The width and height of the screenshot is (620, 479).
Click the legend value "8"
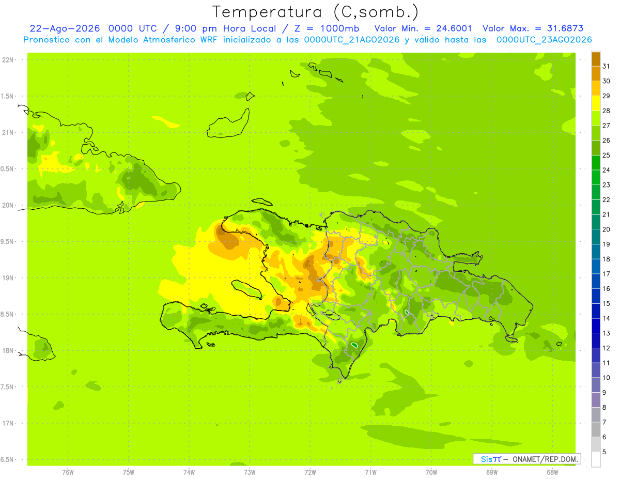coord(605,408)
